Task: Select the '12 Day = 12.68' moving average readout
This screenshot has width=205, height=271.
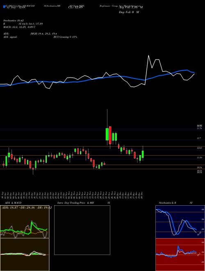Action: [16, 7]
